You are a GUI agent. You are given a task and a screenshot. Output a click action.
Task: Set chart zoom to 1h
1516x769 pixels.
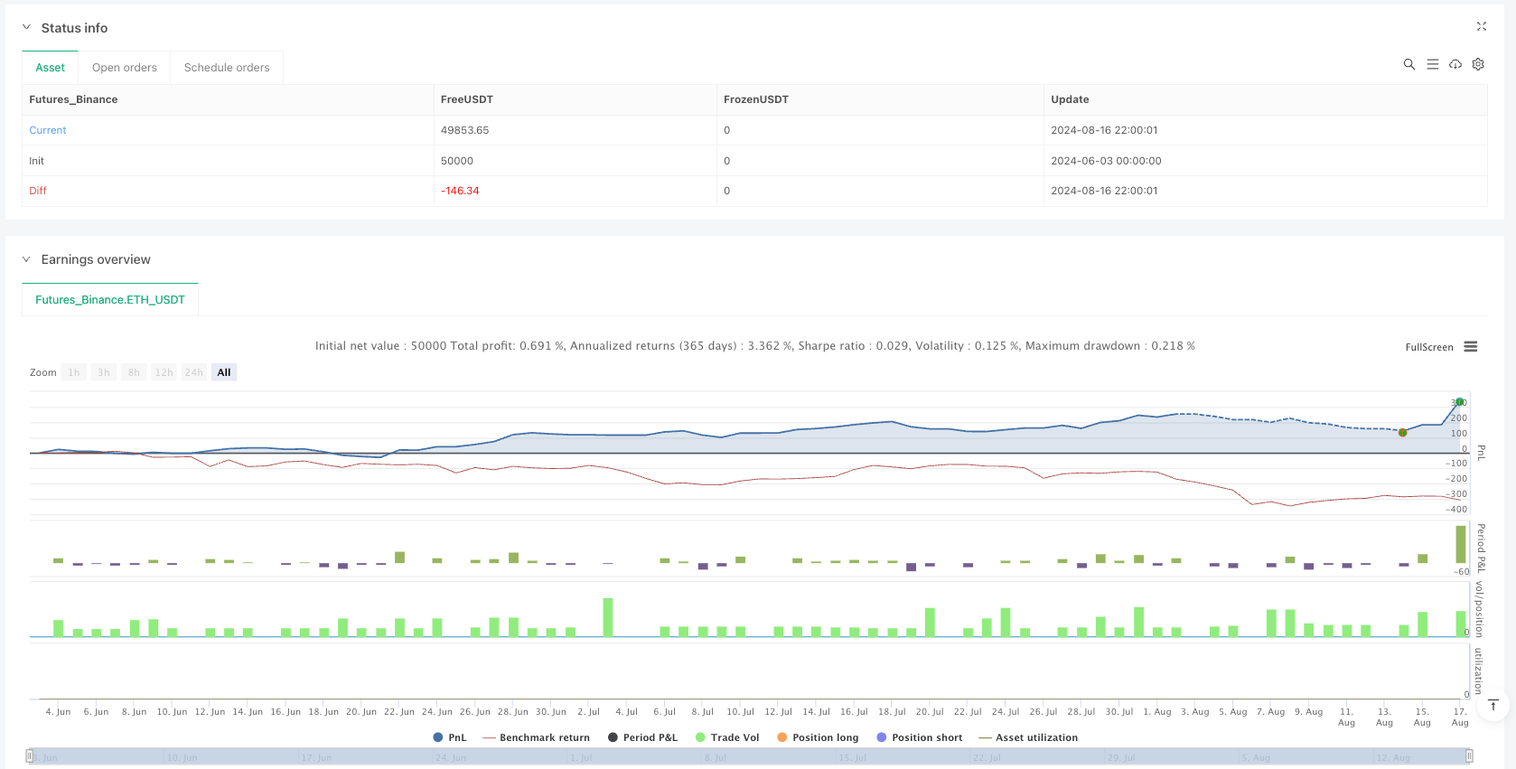pos(74,372)
